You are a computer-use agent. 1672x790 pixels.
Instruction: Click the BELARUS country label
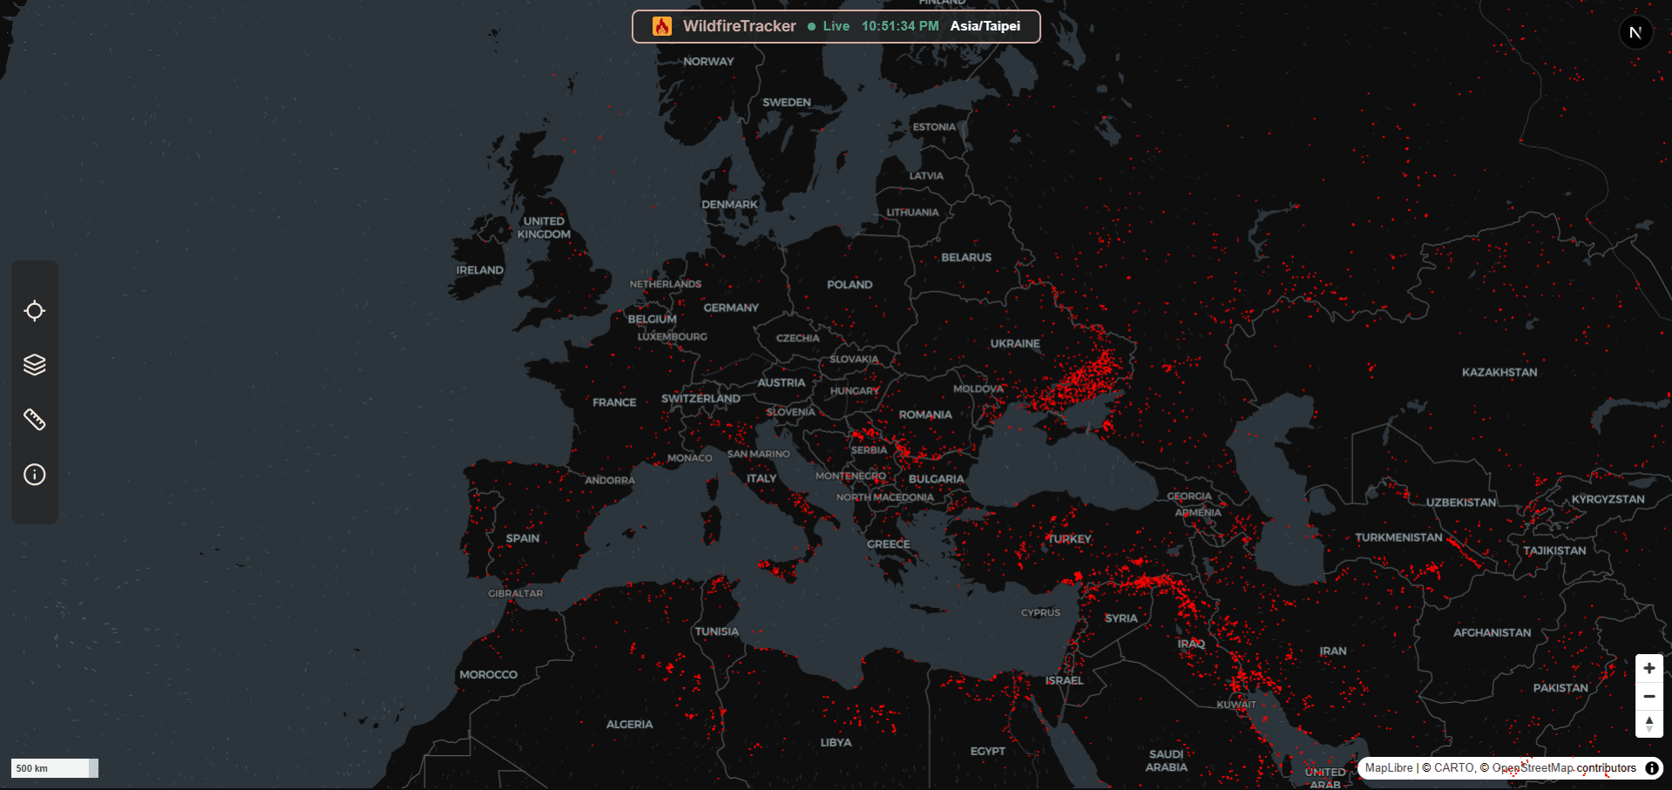966,258
